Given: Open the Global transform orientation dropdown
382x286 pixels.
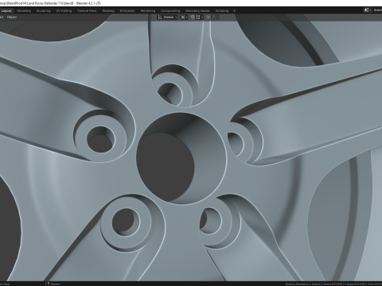Looking at the screenshot, I should click(x=167, y=17).
